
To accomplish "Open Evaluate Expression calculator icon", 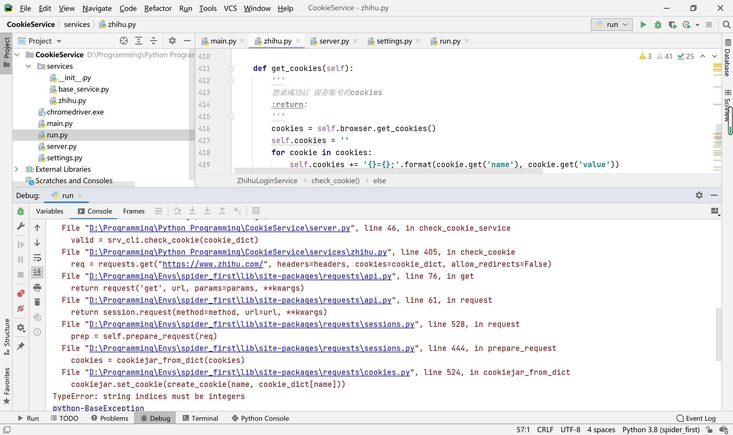I will [256, 211].
